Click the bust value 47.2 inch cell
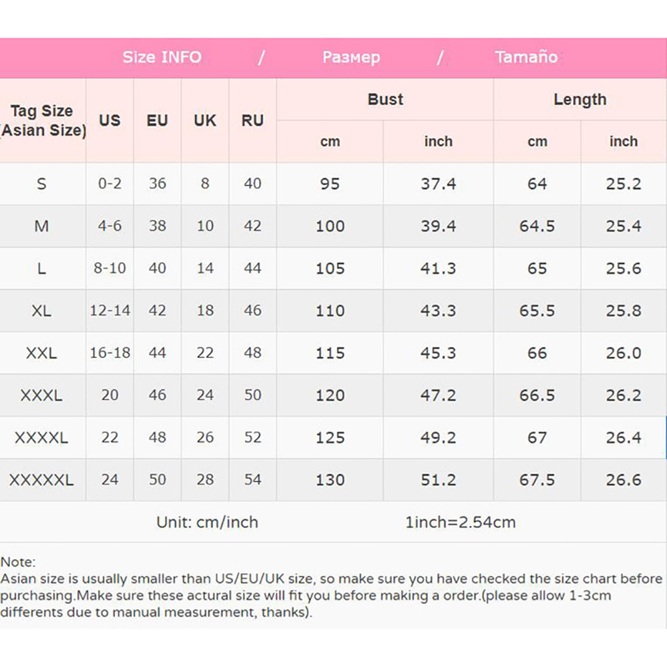Viewport: 667px width, 667px height. [x=438, y=395]
